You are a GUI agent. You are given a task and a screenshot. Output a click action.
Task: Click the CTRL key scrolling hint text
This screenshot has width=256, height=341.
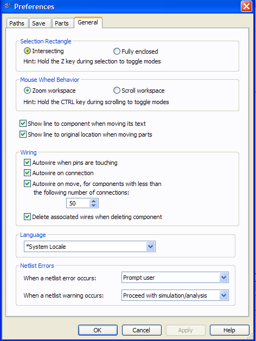pos(96,102)
